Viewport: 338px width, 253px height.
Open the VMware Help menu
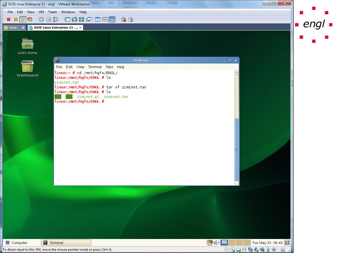click(x=83, y=12)
